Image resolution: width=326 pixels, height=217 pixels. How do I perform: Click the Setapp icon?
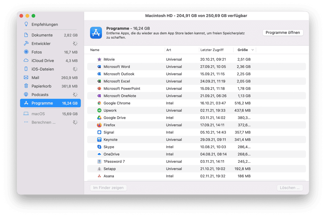[99, 169]
